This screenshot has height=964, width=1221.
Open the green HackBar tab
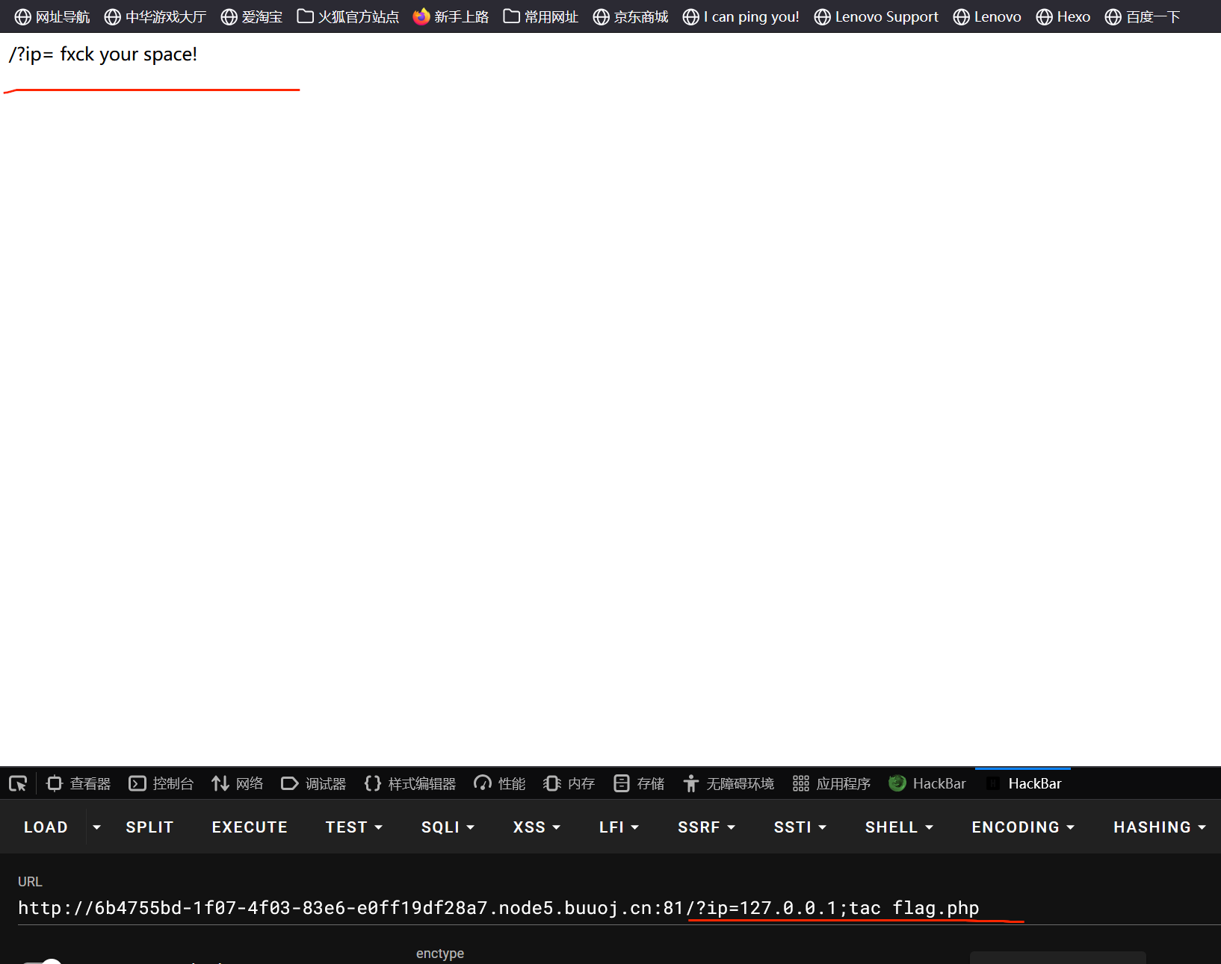(927, 783)
